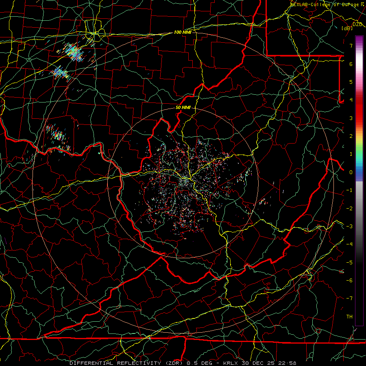Click the "7" value on the color scale
This screenshot has width=366, height=366.
coord(351,46)
